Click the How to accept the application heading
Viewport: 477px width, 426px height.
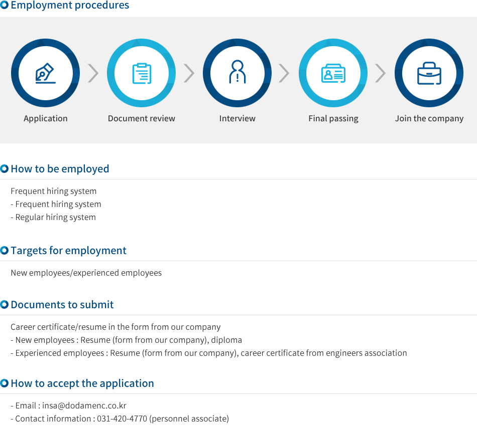(82, 383)
